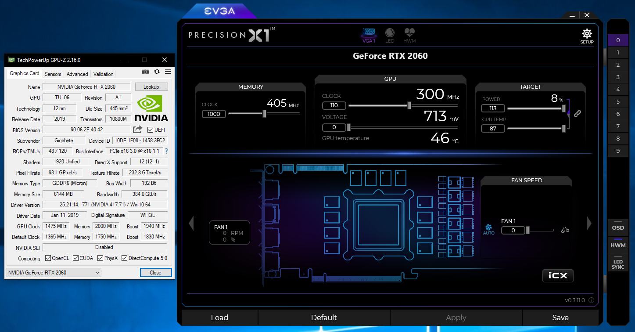Toggle the PhysX checkbox
The image size is (635, 332).
[x=100, y=258]
